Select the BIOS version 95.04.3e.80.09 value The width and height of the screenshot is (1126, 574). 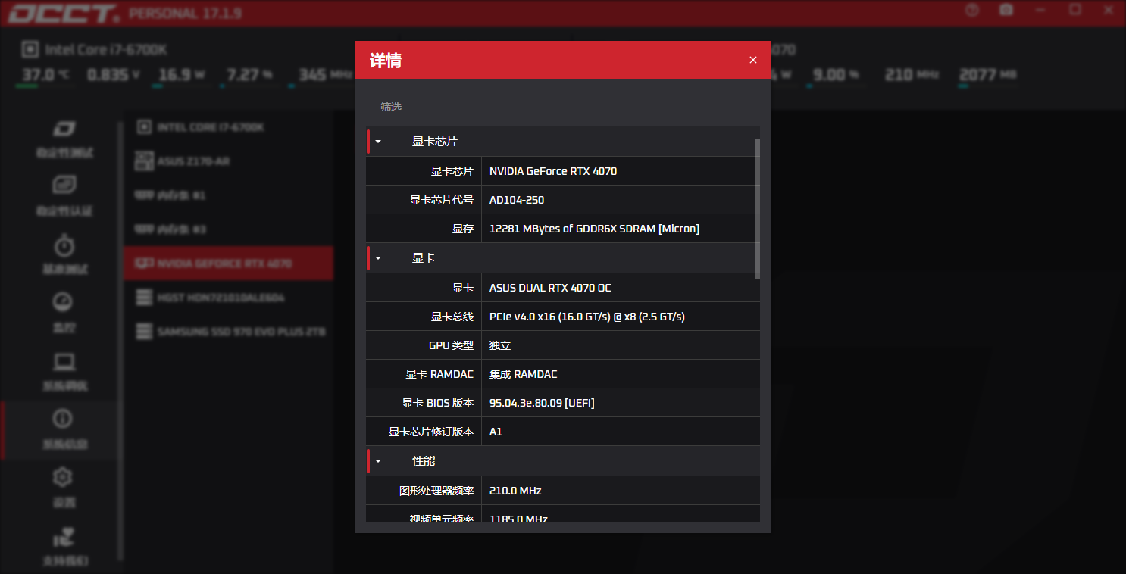(542, 403)
